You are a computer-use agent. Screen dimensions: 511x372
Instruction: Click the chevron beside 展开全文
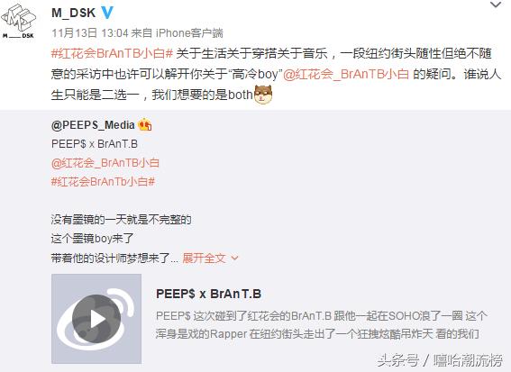tap(234, 259)
